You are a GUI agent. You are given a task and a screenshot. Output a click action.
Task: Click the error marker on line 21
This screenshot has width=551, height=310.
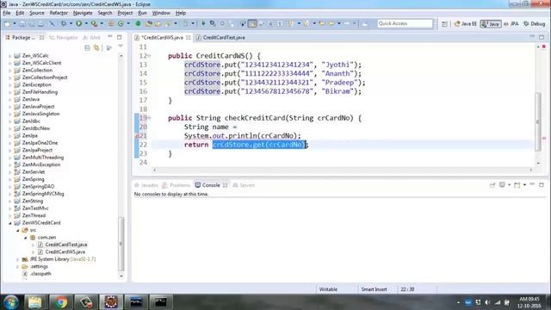tap(137, 136)
